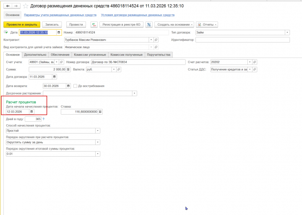Expand Порядок округления итоговой суммы dropdown
This screenshot has height=215, width=302.
98,154
